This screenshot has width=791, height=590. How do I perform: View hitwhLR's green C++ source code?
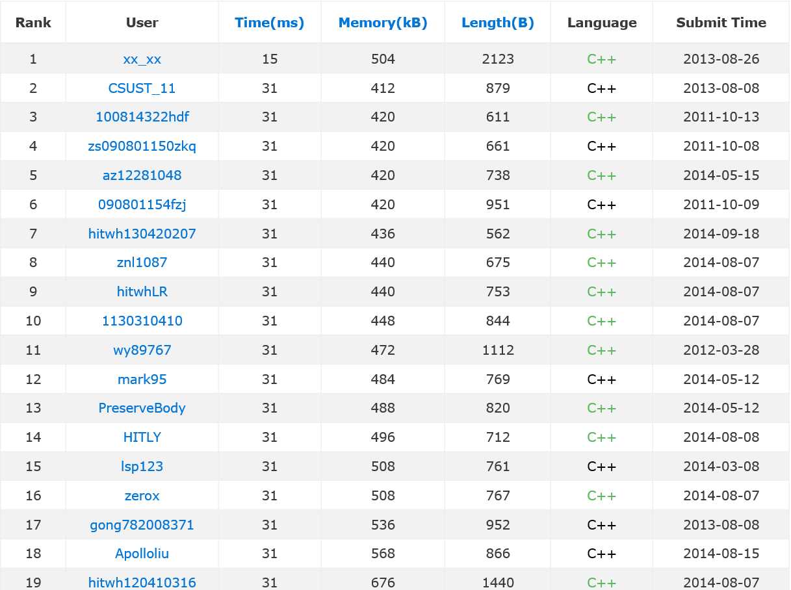click(602, 292)
